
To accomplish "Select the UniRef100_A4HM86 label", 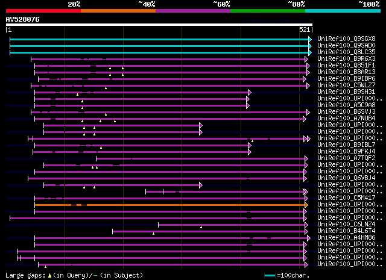I will 346,238.
